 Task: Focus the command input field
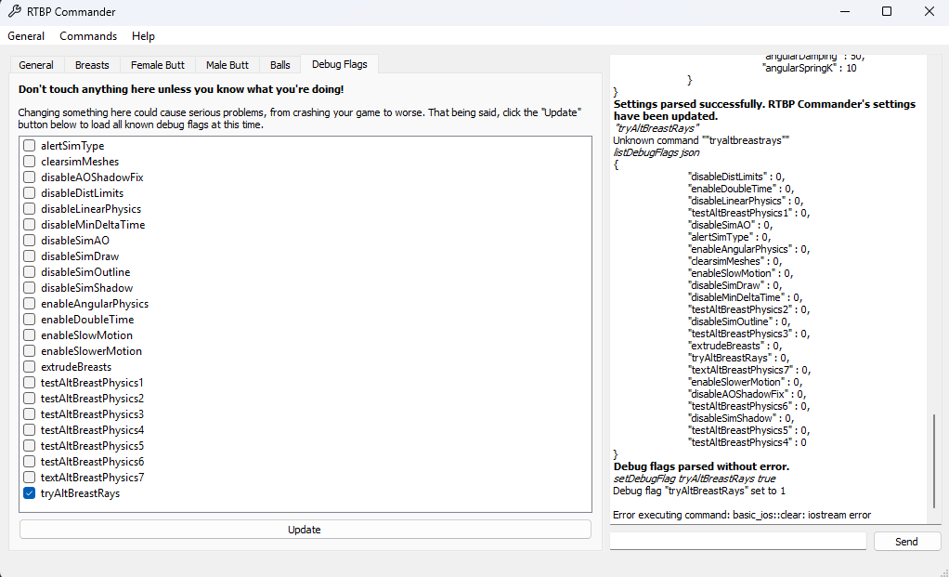pos(738,541)
